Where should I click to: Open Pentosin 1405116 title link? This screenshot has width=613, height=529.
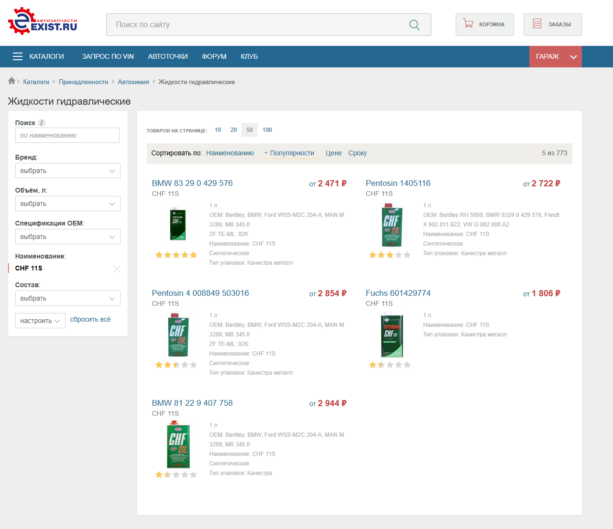(398, 183)
